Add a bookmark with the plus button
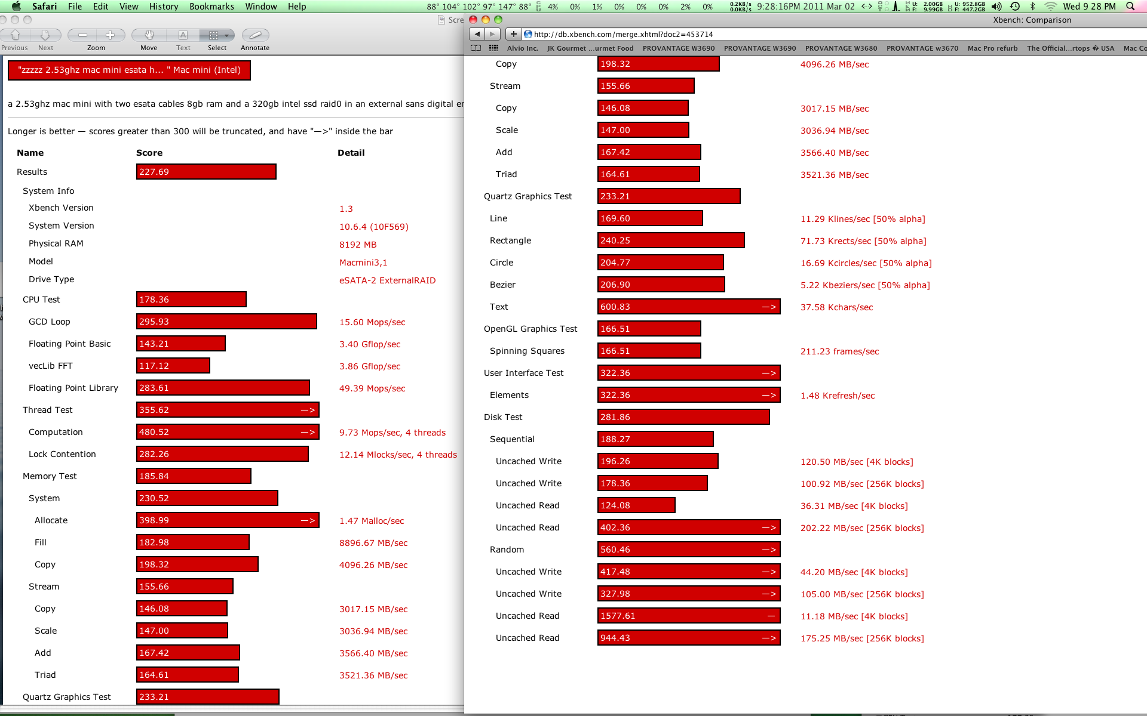The width and height of the screenshot is (1147, 716). 513,34
